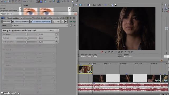Screen dimensions: 169x95
Task: Toggle the animate clock icon for Contrast
Action: [57, 38]
